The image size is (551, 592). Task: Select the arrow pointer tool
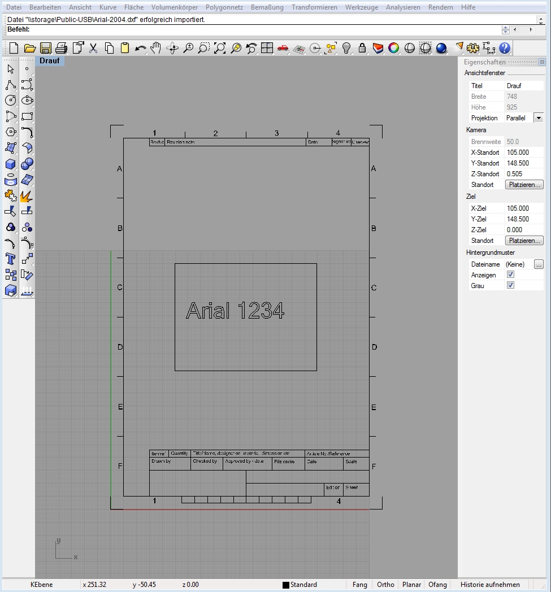(11, 69)
